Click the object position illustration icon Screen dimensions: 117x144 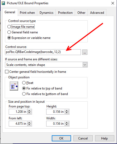pyautogui.click(x=14, y=86)
